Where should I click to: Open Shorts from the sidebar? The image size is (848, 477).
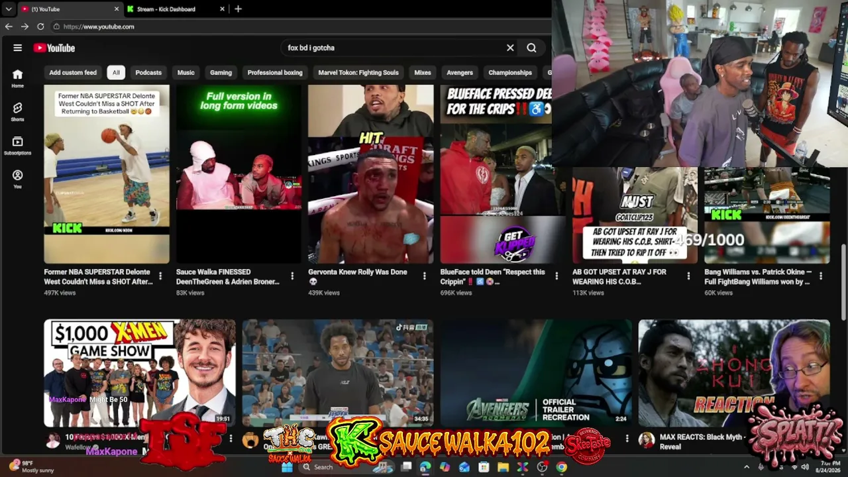pyautogui.click(x=17, y=111)
